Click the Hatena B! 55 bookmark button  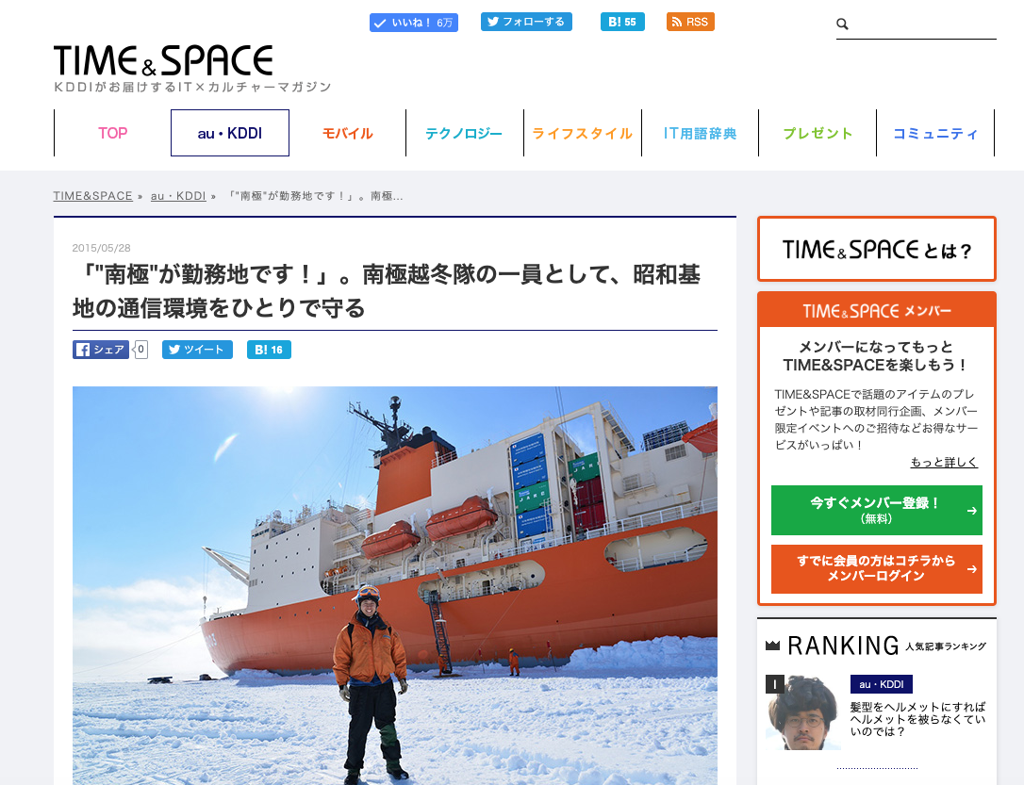point(622,22)
